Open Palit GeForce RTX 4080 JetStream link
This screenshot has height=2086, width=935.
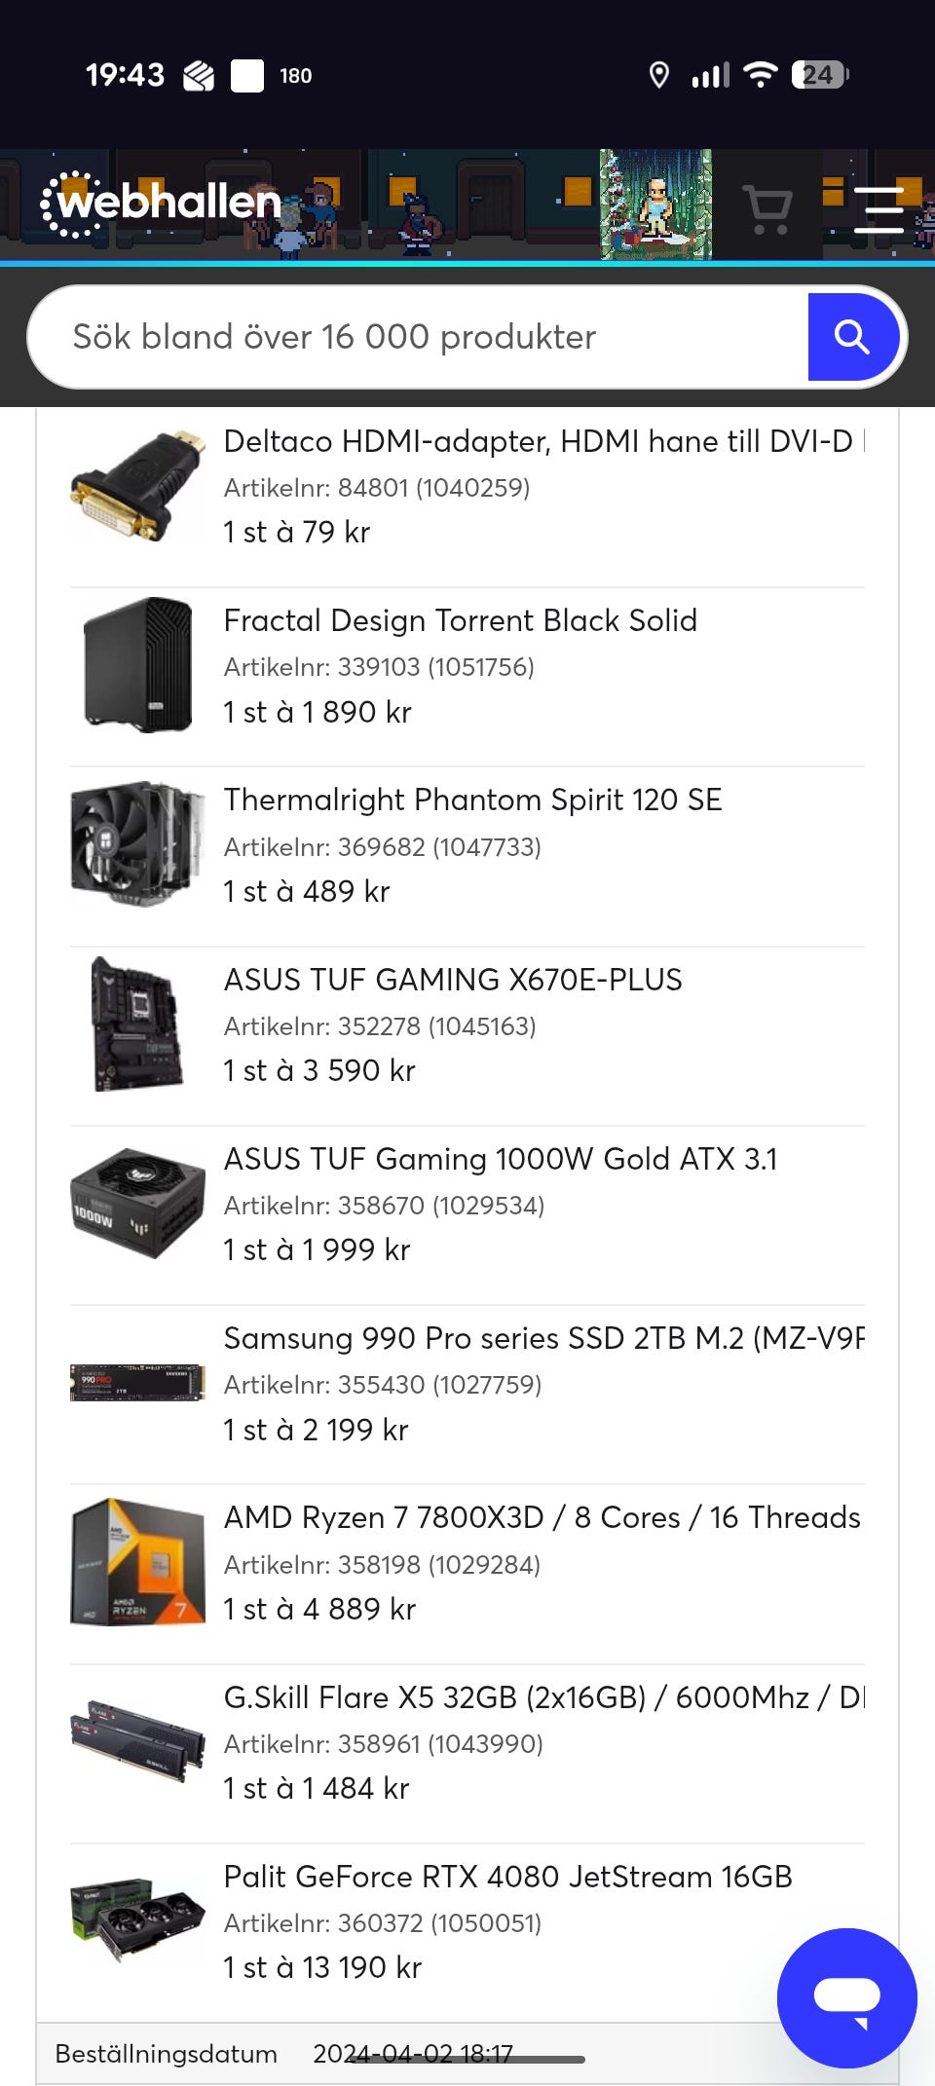pos(507,1877)
